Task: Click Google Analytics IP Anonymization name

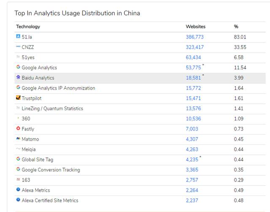Action: pos(58,88)
